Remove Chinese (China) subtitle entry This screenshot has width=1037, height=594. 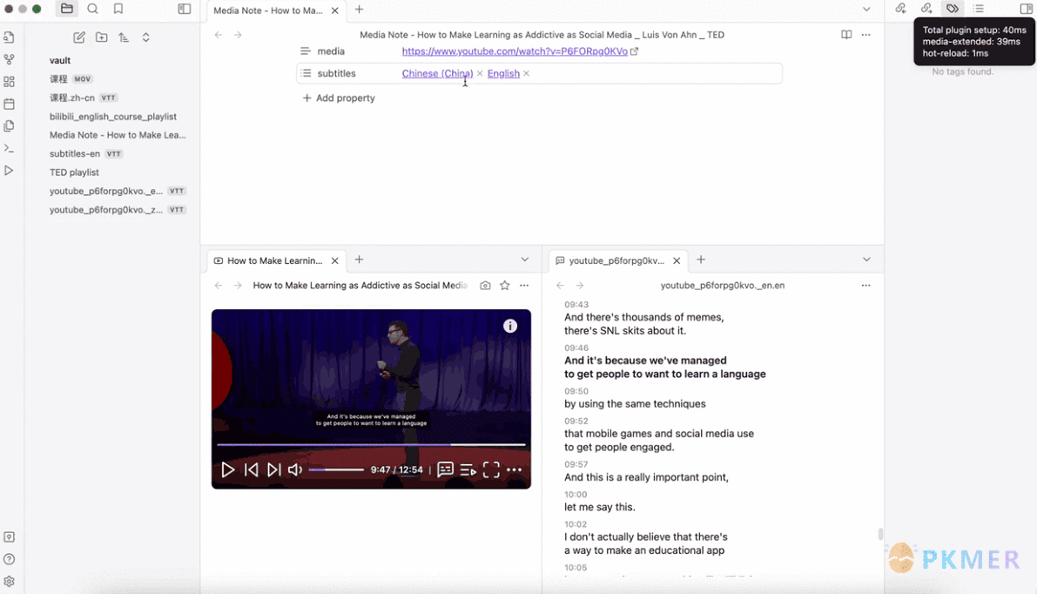pos(480,73)
